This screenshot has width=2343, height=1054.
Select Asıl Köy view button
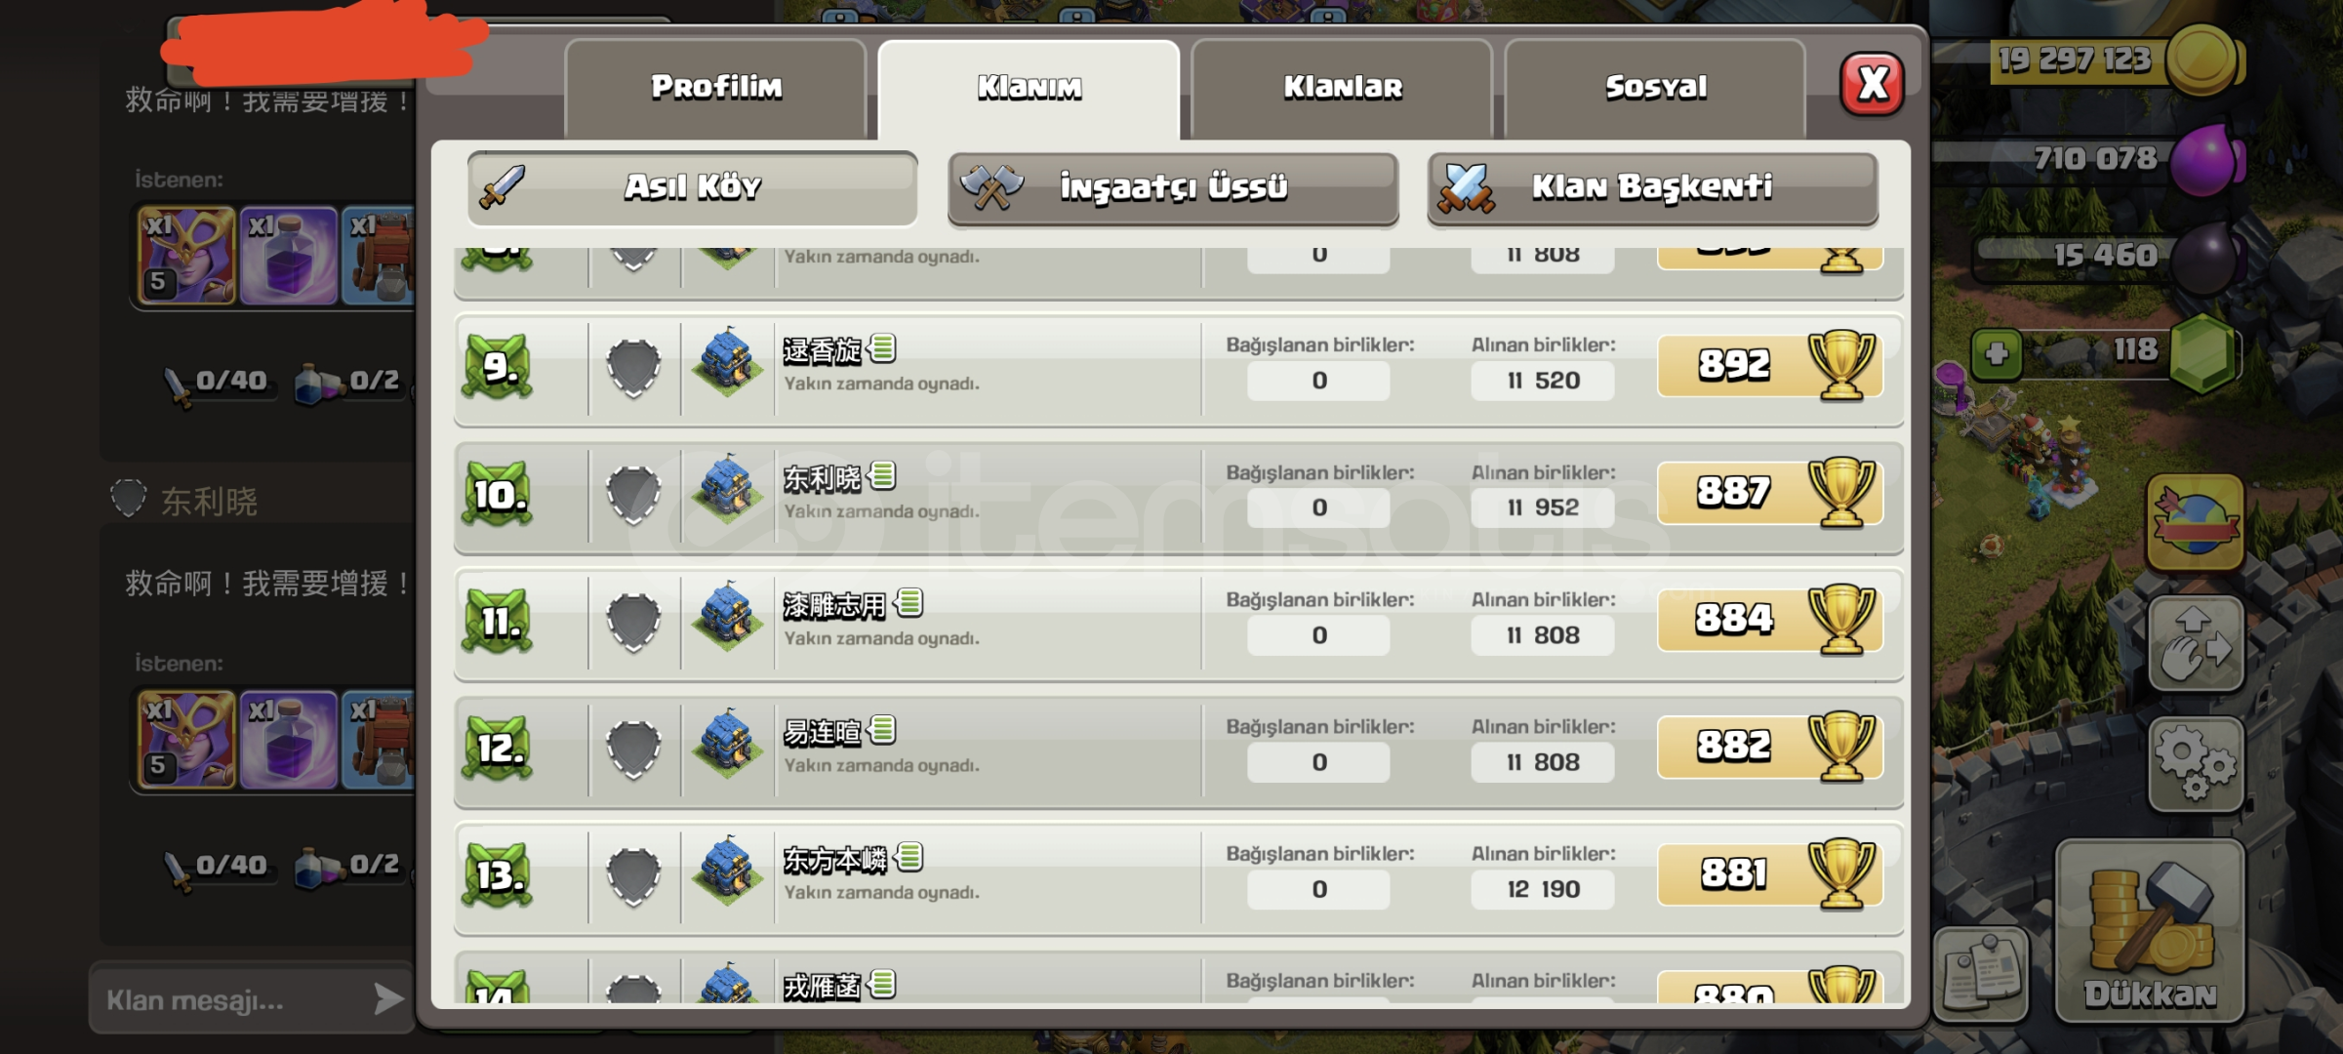click(x=692, y=187)
